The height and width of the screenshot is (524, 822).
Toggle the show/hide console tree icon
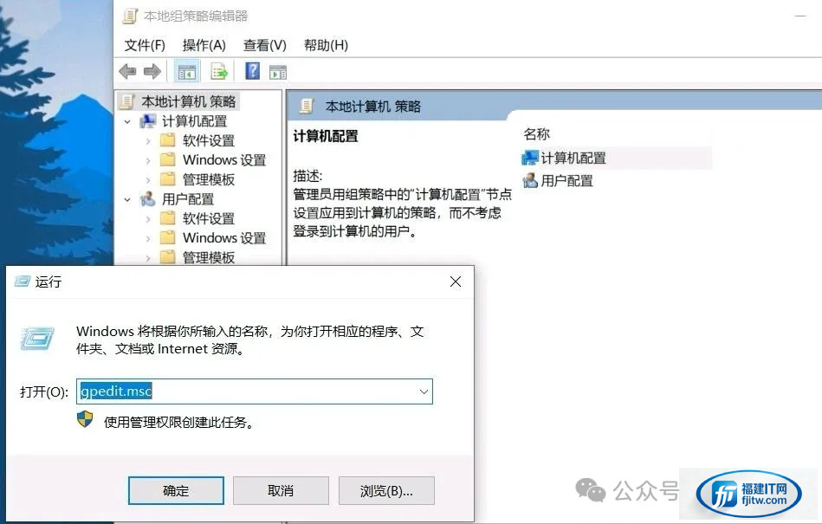185,71
